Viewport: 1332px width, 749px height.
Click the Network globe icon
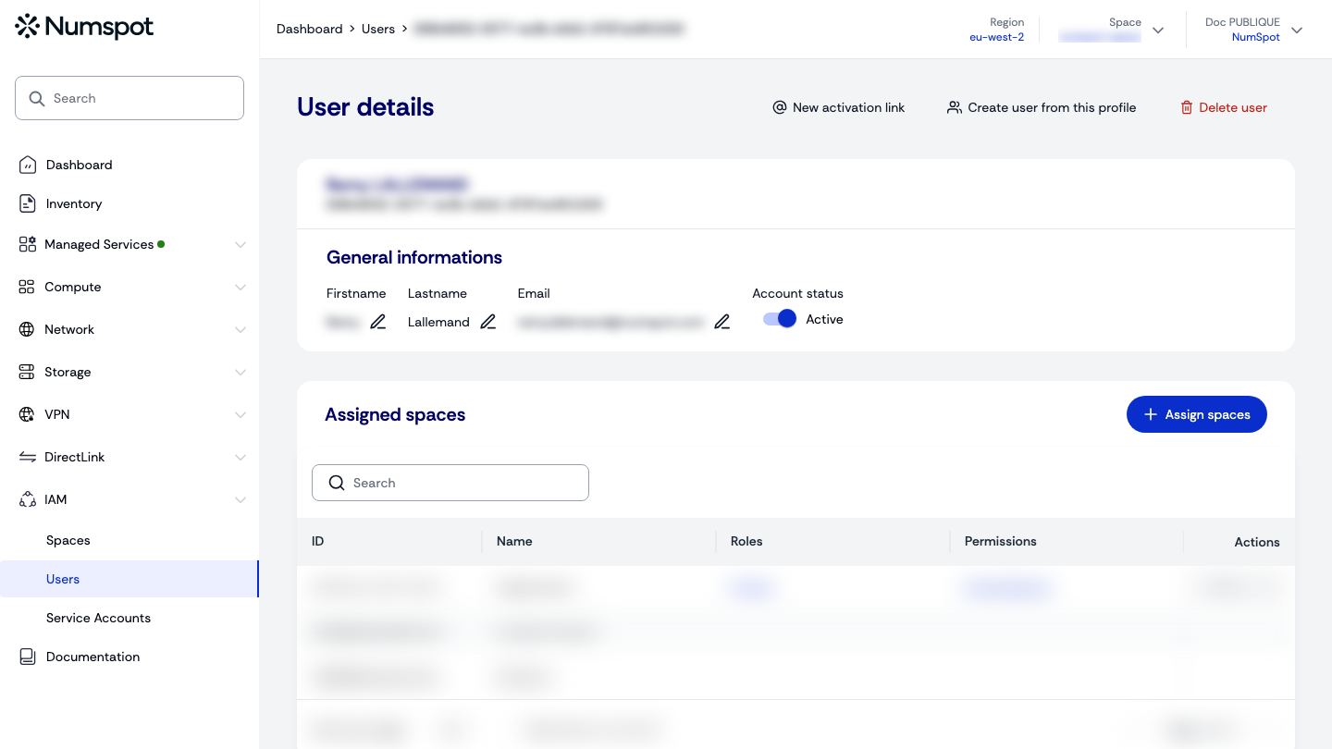pyautogui.click(x=27, y=329)
